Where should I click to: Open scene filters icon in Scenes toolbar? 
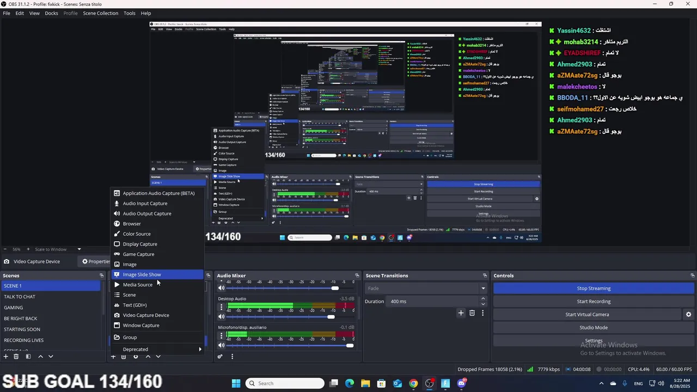point(28,357)
